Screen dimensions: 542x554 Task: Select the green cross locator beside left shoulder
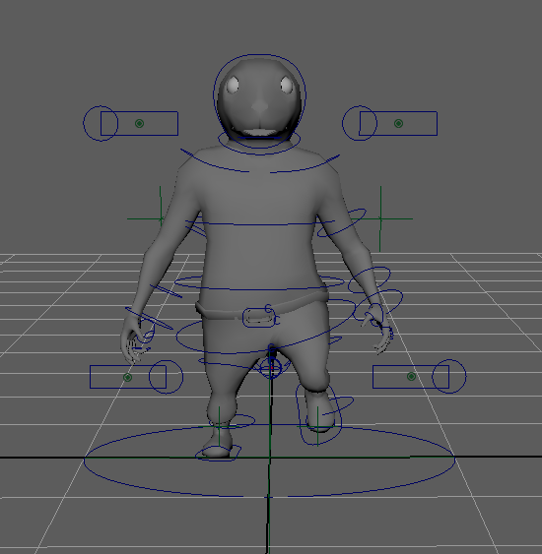[161, 219]
